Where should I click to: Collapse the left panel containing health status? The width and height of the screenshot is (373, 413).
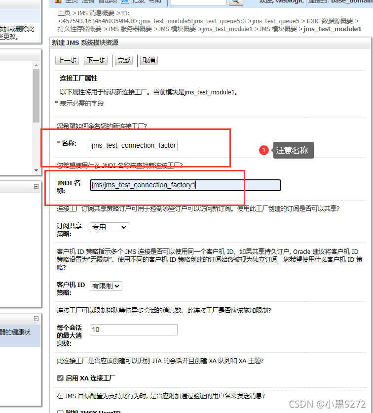click(x=37, y=319)
